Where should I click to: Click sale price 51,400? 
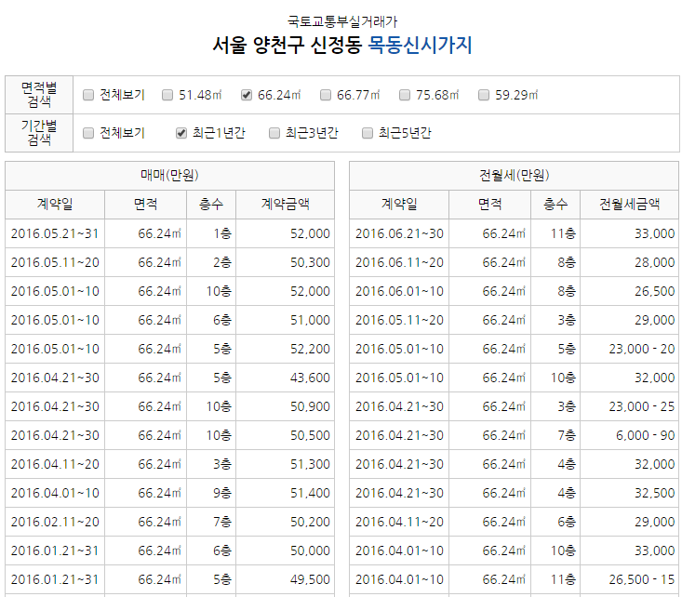310,493
